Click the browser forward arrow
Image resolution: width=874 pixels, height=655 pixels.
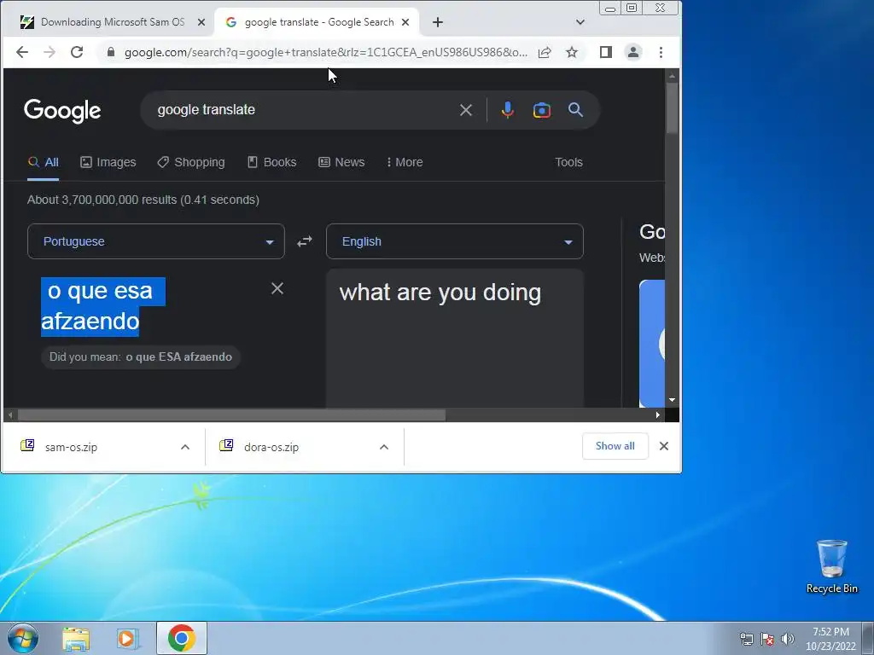coord(50,52)
